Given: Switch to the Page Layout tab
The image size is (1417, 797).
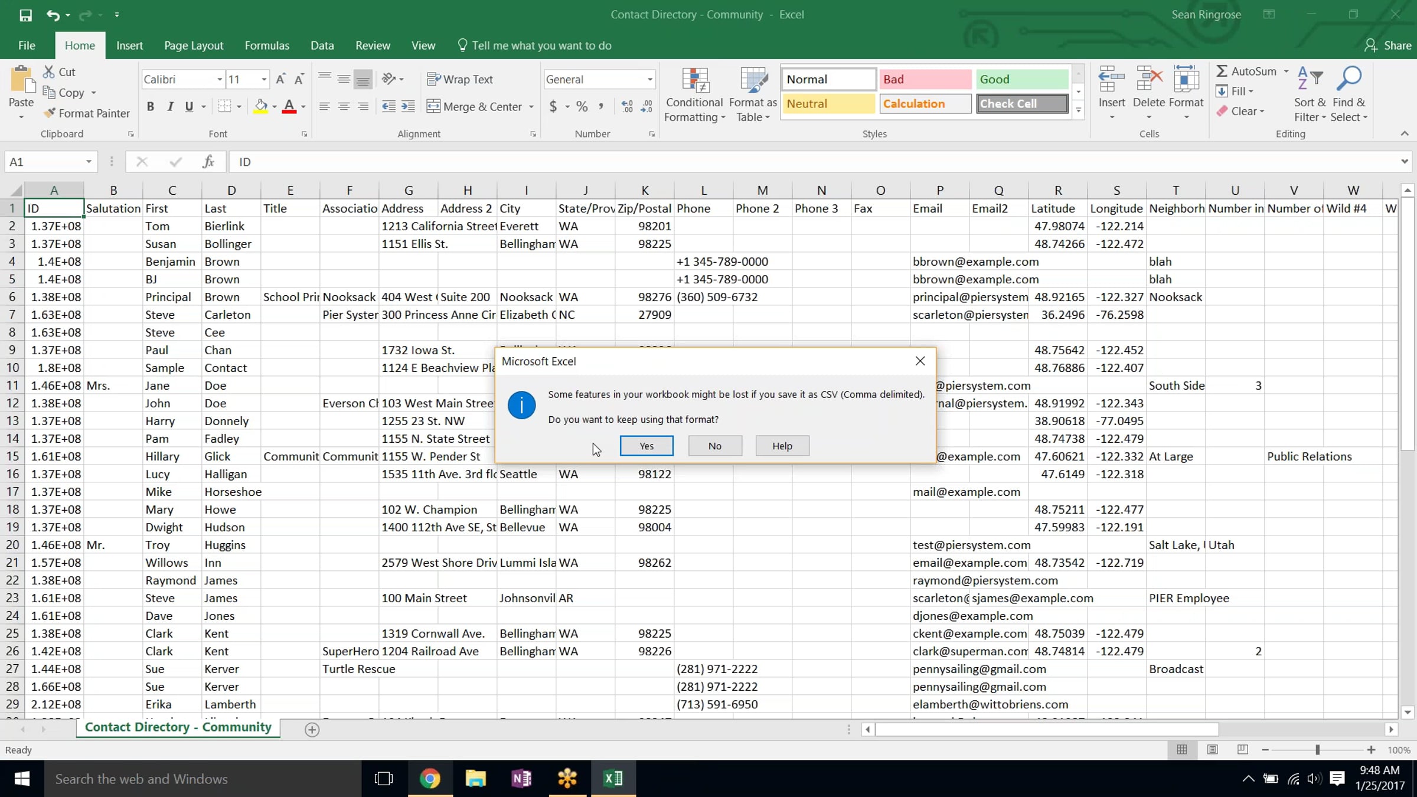Looking at the screenshot, I should (x=193, y=45).
